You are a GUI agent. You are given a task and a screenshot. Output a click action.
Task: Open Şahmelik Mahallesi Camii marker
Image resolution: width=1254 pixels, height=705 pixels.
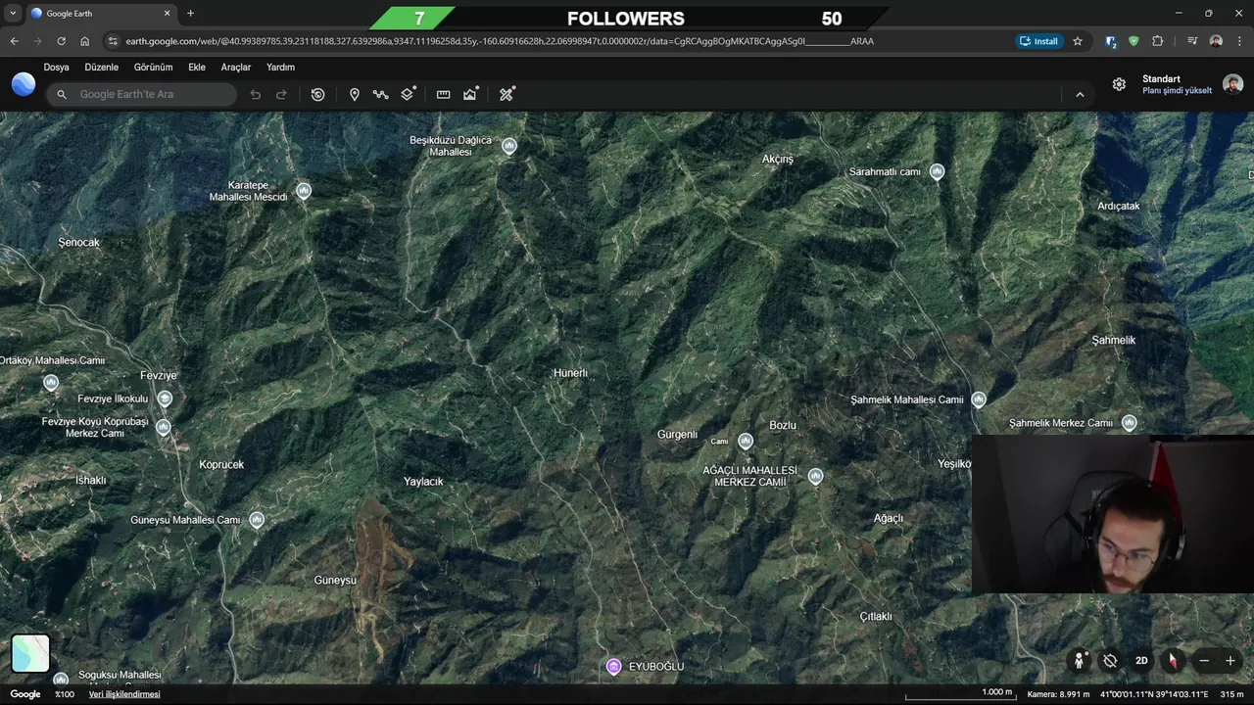tap(978, 399)
